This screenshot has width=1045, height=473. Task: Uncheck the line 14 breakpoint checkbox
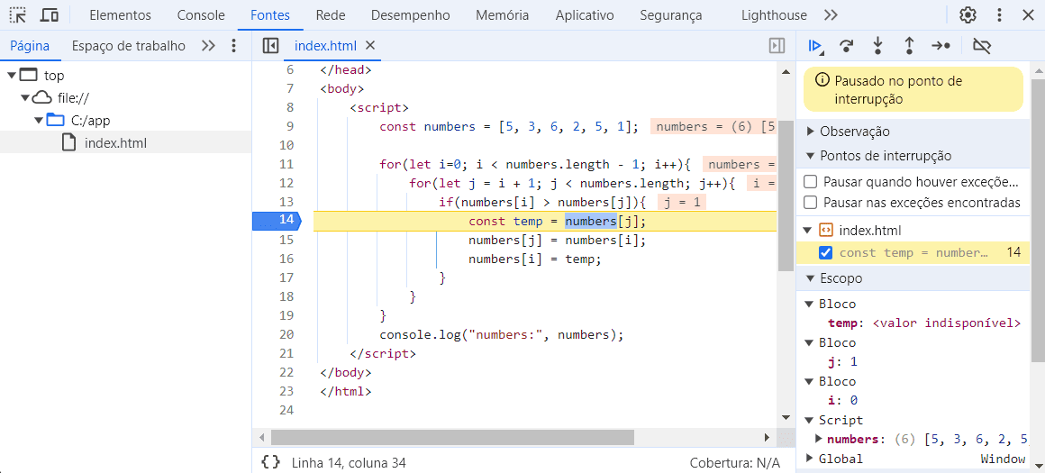tap(825, 252)
